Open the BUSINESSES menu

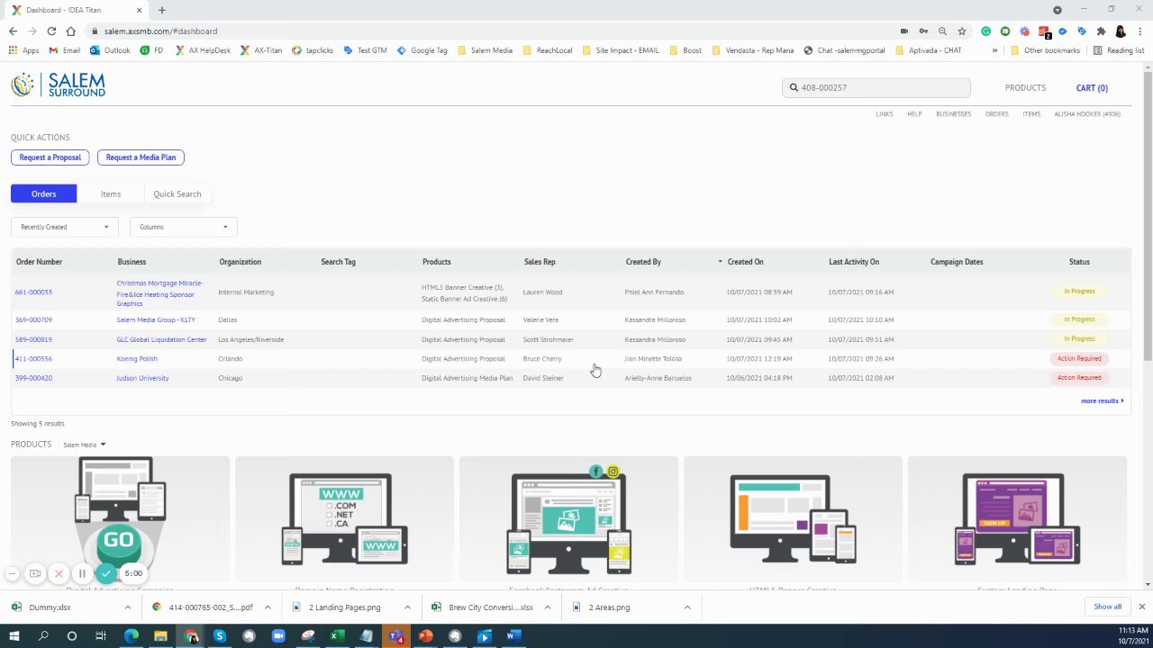[x=953, y=114]
